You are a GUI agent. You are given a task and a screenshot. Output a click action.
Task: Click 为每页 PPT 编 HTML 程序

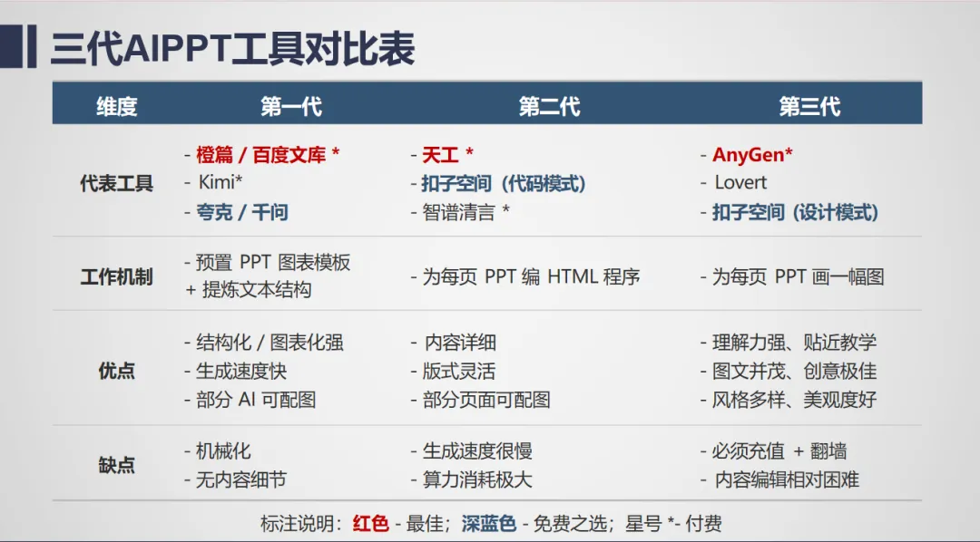531,276
